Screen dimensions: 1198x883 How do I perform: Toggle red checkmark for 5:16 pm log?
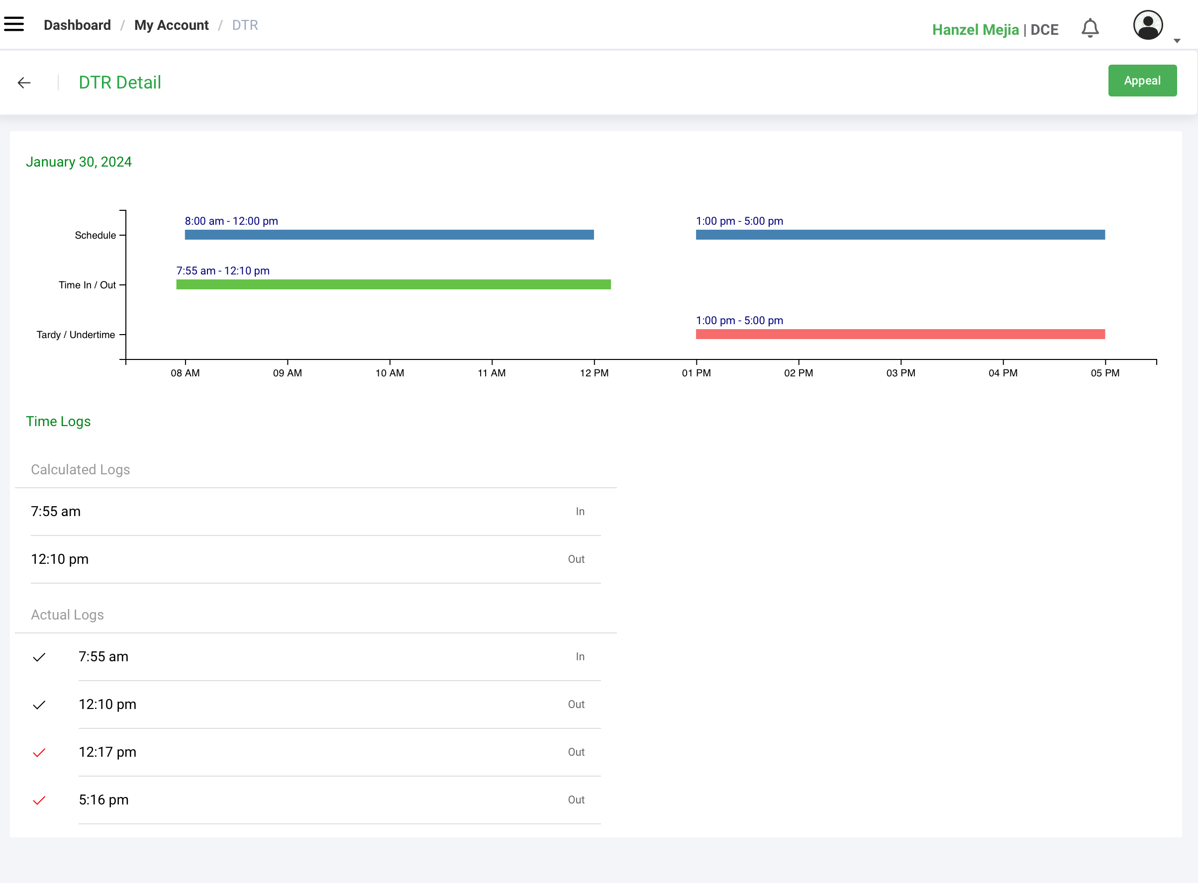[39, 800]
